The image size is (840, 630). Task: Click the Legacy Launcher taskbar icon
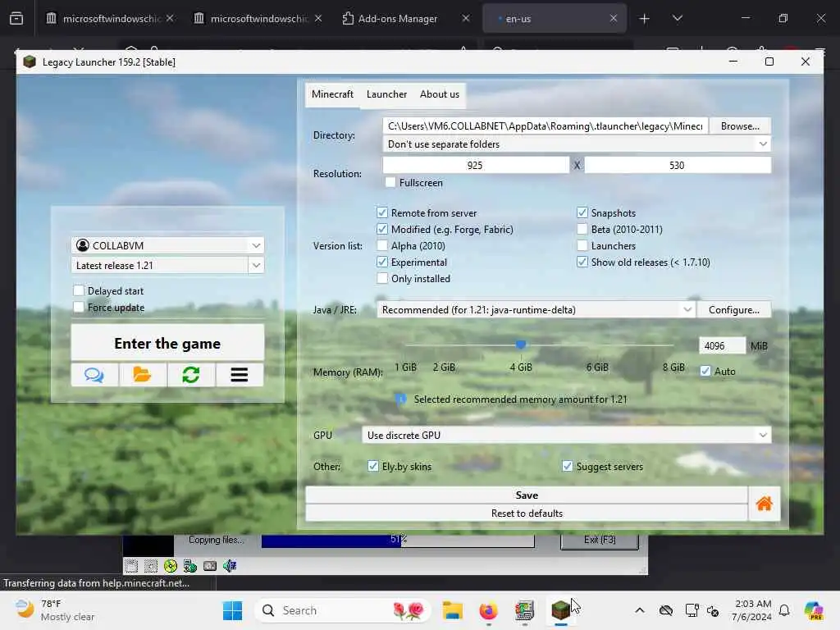(560, 610)
